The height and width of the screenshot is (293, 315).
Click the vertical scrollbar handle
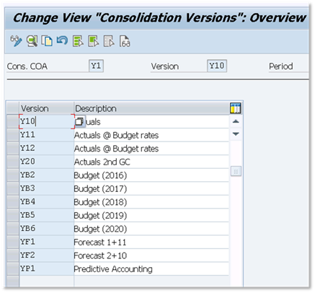[x=236, y=172]
